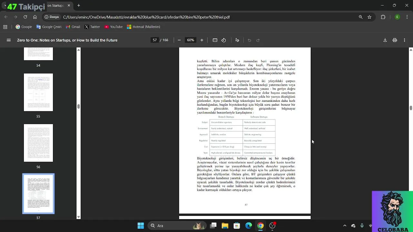Print the PDF document

point(395,40)
